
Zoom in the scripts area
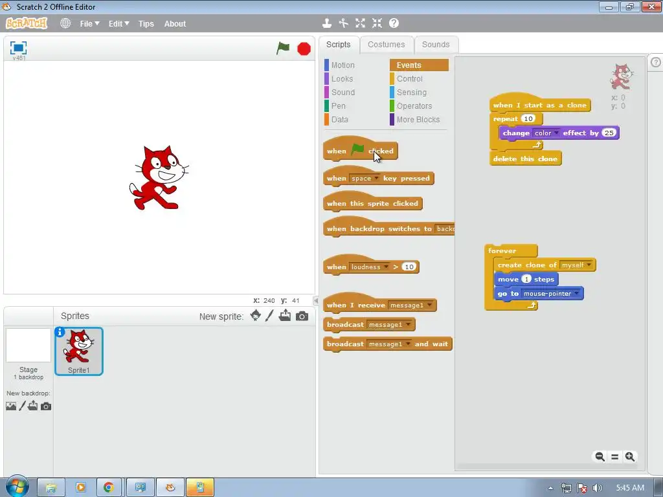[x=630, y=457]
